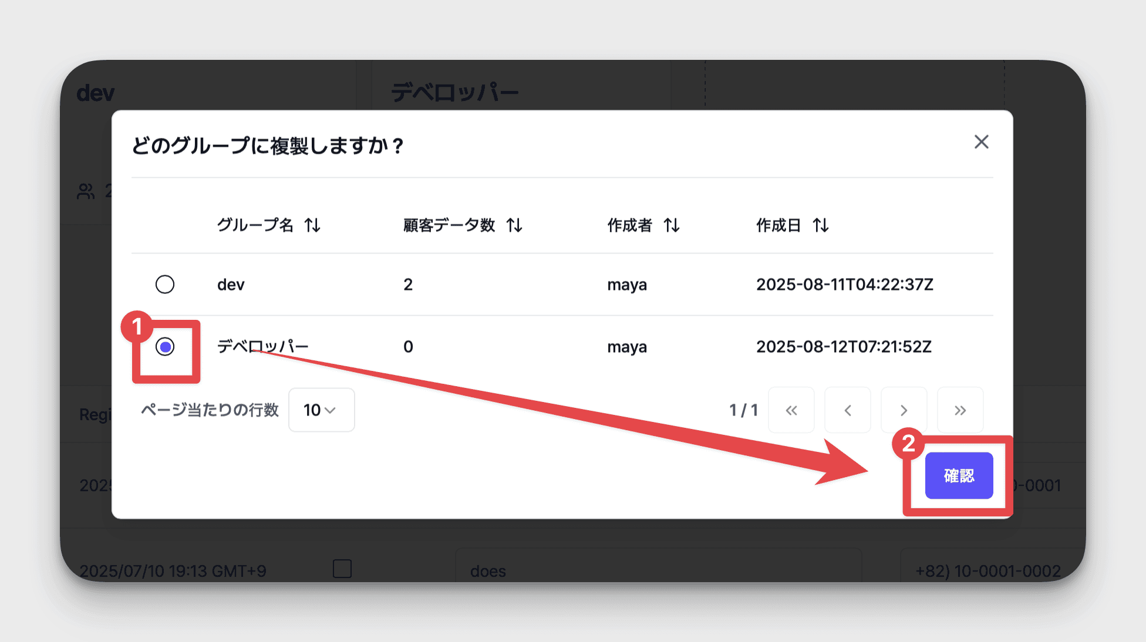This screenshot has width=1146, height=642.
Task: Click the 確認 confirm button
Action: 959,476
